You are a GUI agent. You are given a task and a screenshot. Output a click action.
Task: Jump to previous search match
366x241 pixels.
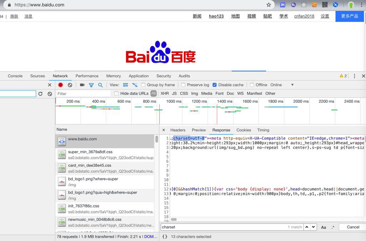307,227
